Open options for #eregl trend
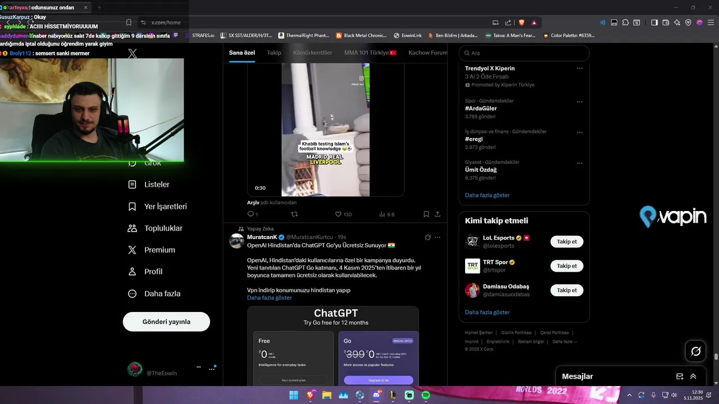This screenshot has width=719, height=404. tap(580, 133)
